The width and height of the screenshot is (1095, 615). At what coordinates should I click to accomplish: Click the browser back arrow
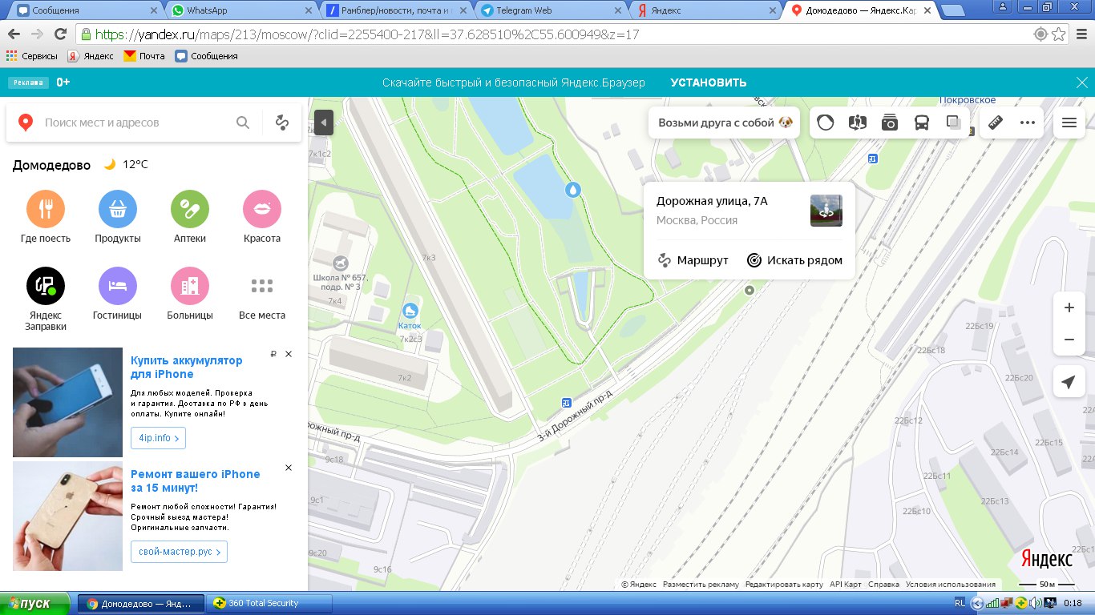pyautogui.click(x=14, y=34)
